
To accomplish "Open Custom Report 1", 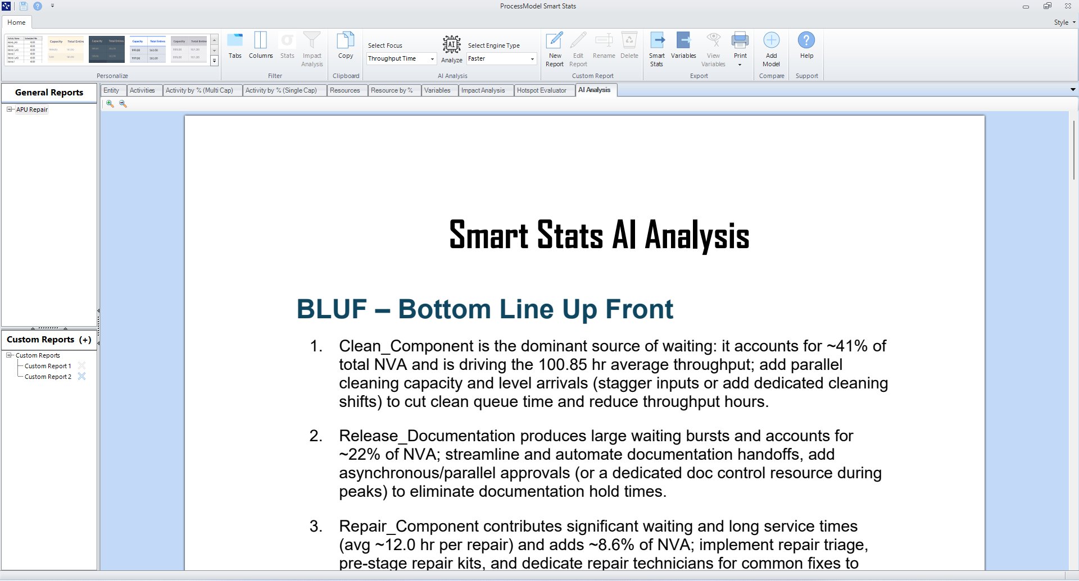I will pos(48,366).
